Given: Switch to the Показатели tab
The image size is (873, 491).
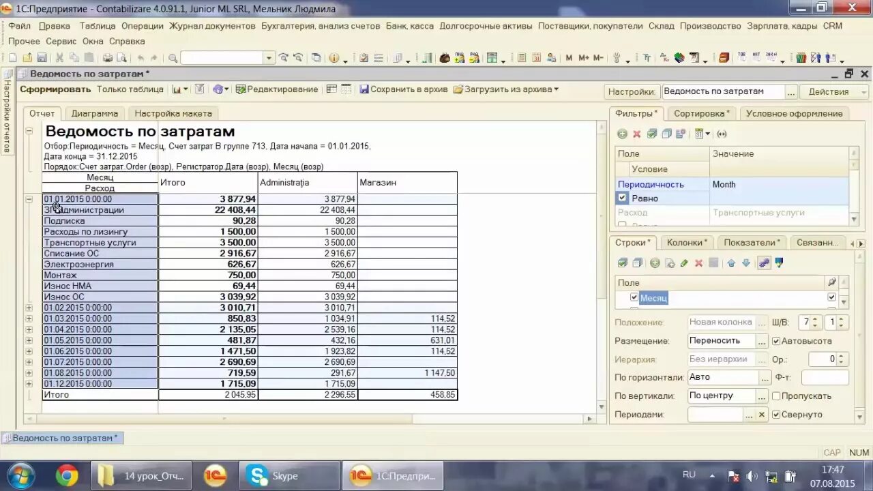Looking at the screenshot, I should [753, 242].
